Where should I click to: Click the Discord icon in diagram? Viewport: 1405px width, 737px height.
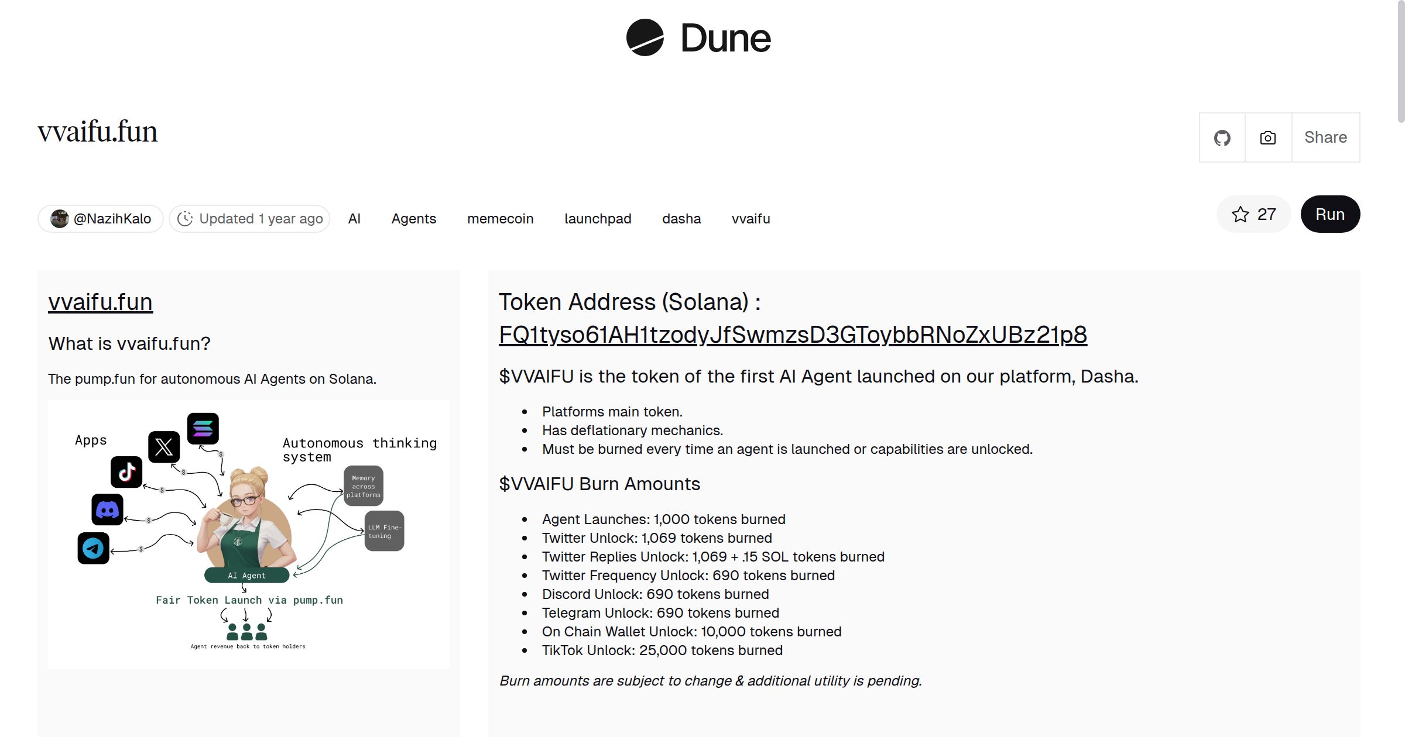point(107,509)
